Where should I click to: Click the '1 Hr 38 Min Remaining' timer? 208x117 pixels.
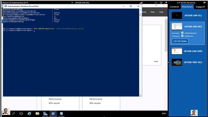click(186, 3)
